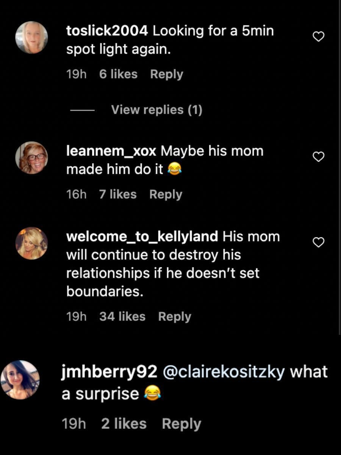Open toslick2004's profile picture
The width and height of the screenshot is (341, 455).
pyautogui.click(x=31, y=38)
